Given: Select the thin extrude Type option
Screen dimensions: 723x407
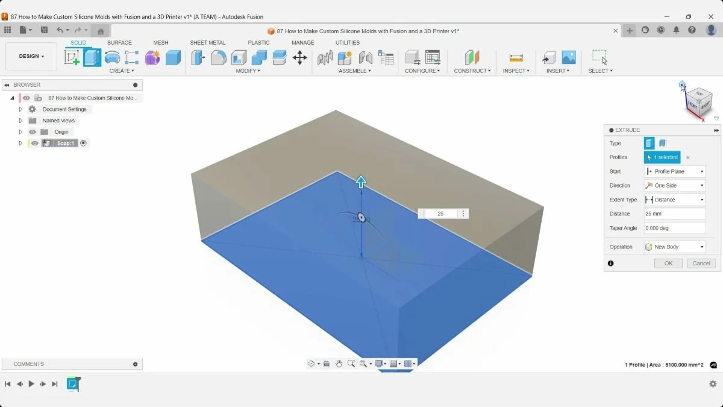Looking at the screenshot, I should coord(663,144).
